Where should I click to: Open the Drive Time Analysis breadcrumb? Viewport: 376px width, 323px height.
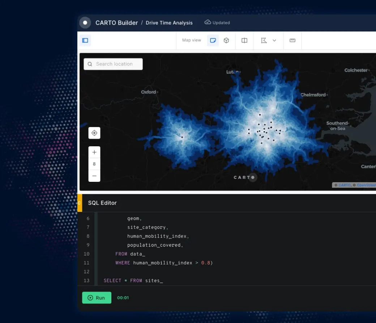pos(169,22)
